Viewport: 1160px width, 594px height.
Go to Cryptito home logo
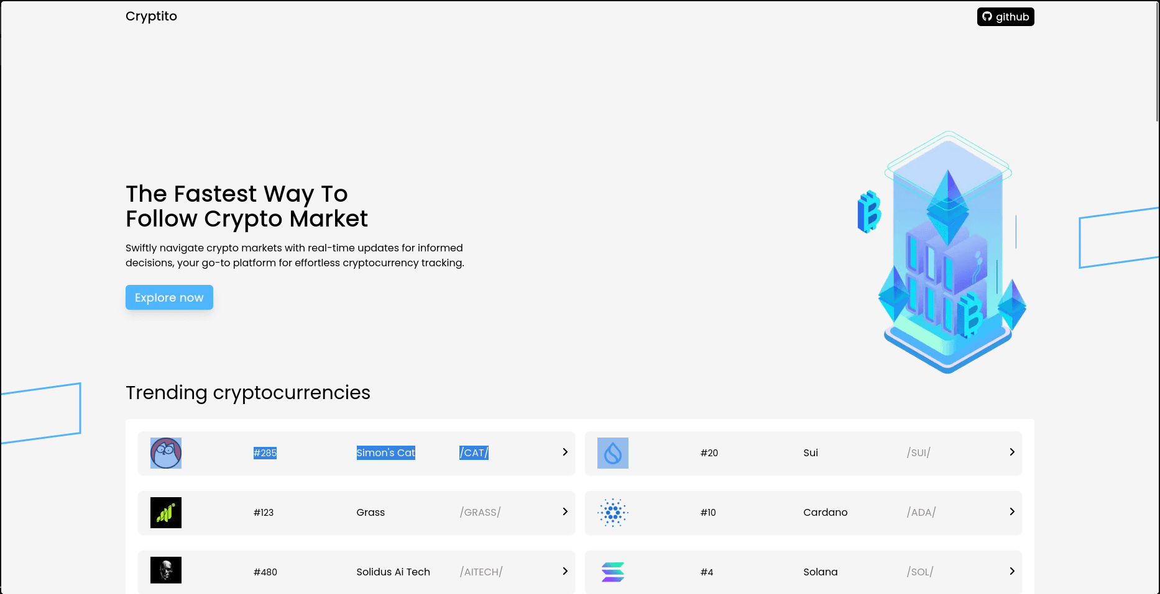point(151,16)
